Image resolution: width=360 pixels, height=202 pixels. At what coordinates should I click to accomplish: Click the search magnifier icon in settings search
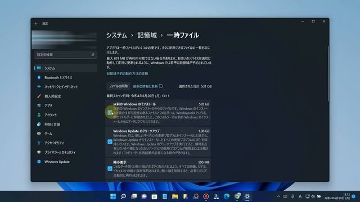tap(93, 55)
